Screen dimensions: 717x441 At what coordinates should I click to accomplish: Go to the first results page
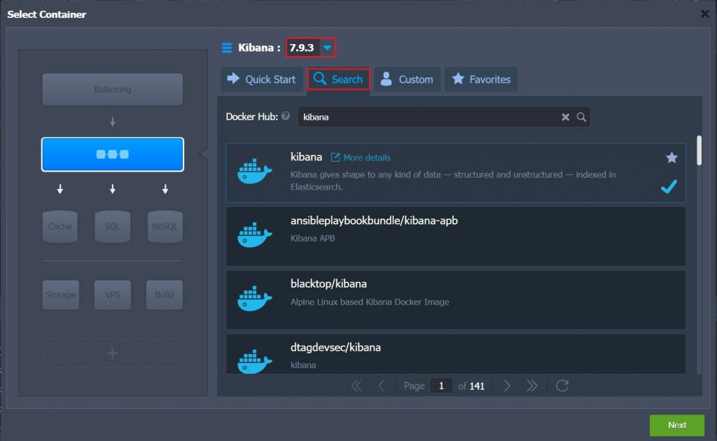356,386
